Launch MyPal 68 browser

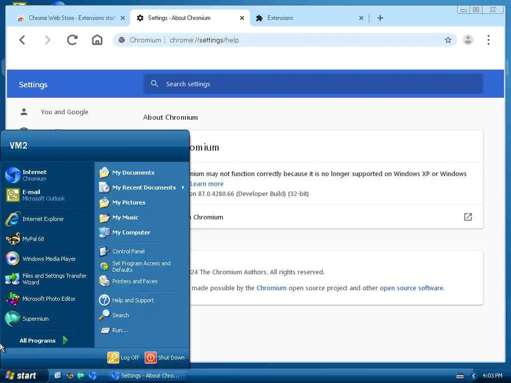click(x=47, y=239)
